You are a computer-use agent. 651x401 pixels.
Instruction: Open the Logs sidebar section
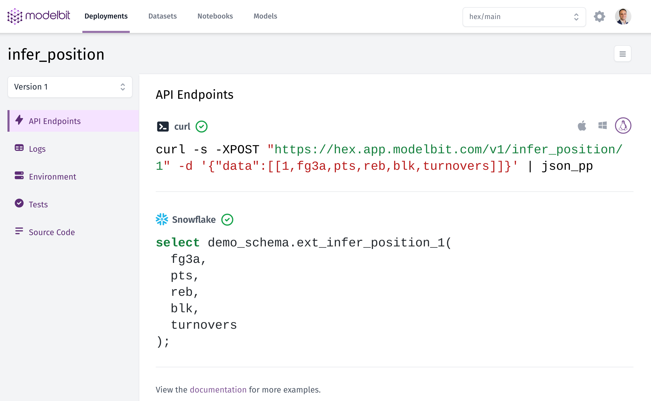[37, 149]
